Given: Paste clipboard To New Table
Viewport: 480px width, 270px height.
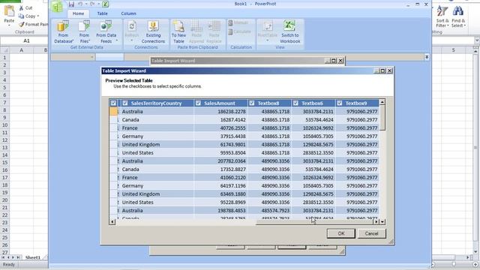Looking at the screenshot, I should (178, 31).
